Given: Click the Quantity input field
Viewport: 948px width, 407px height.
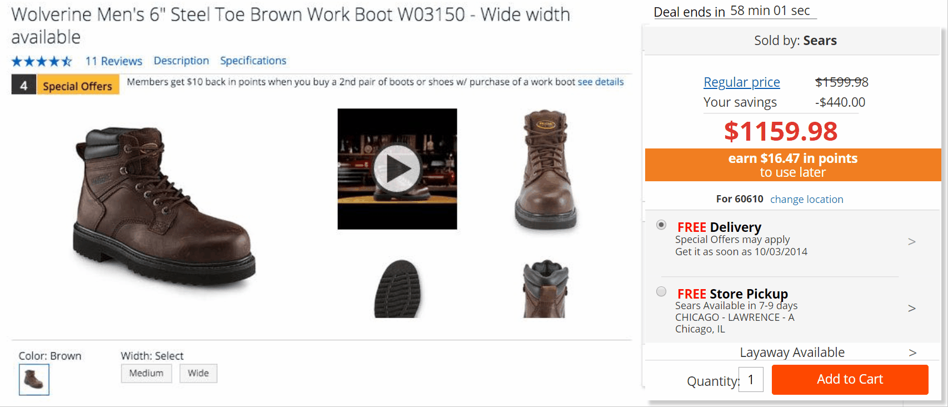Looking at the screenshot, I should pyautogui.click(x=751, y=379).
